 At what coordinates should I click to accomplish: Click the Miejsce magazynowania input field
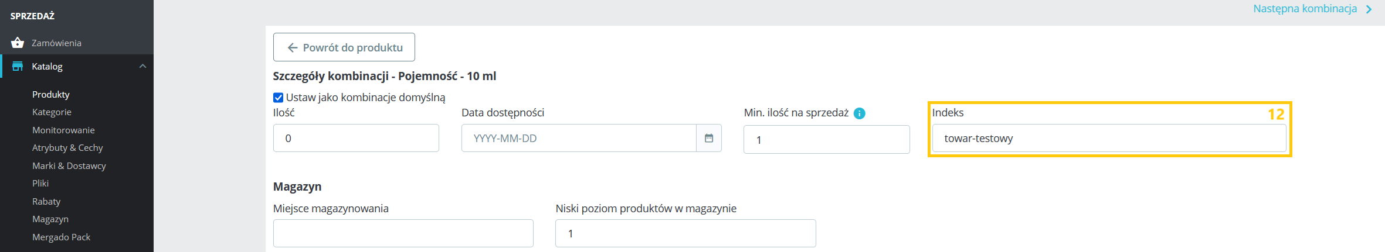pos(403,233)
